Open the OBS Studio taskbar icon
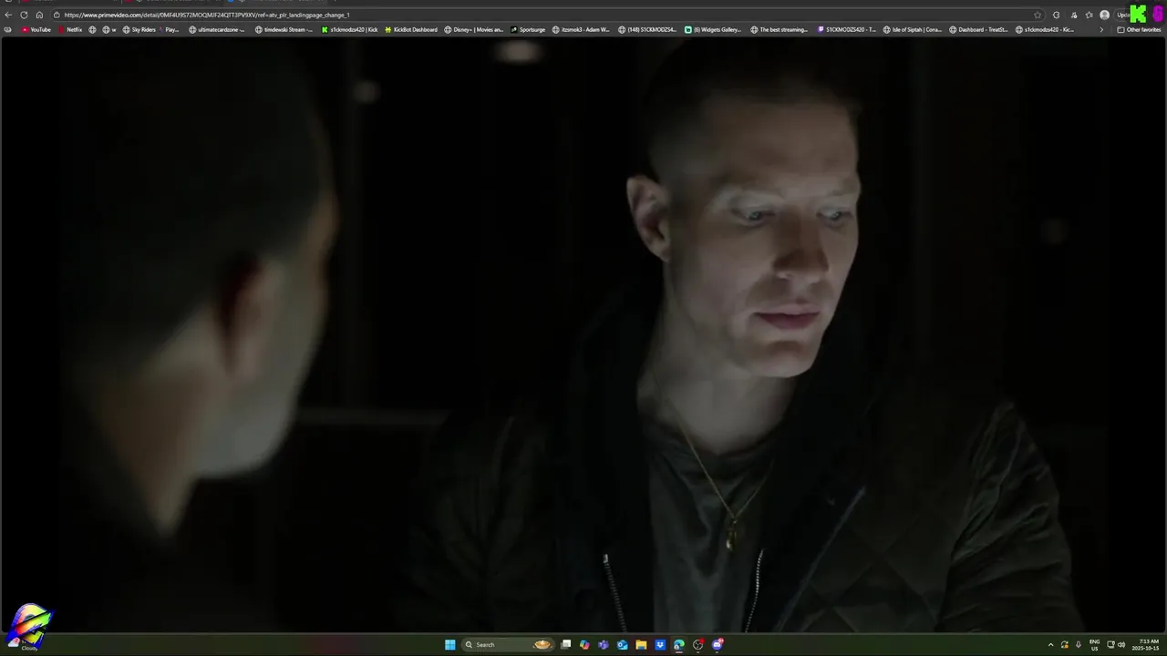 [x=698, y=644]
